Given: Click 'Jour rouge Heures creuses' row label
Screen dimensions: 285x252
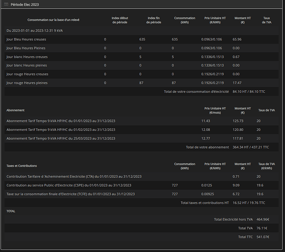Looking at the screenshot, I should [27, 74].
